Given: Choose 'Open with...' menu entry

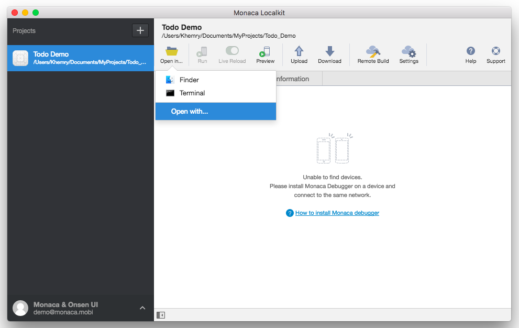Looking at the screenshot, I should [215, 111].
